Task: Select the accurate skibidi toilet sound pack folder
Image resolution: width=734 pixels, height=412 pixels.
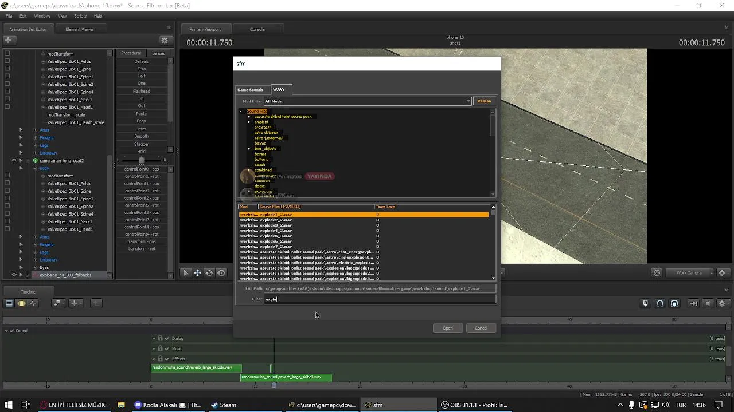Action: pyautogui.click(x=283, y=117)
